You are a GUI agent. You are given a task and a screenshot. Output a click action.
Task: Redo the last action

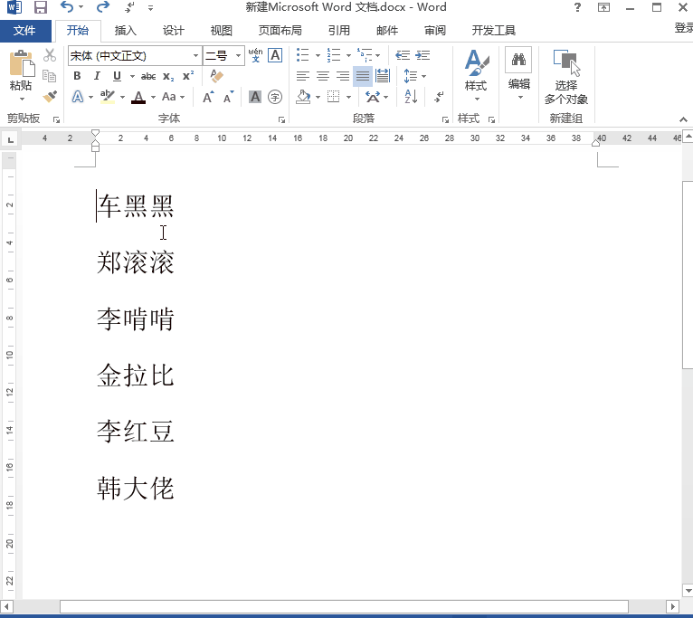(x=102, y=7)
